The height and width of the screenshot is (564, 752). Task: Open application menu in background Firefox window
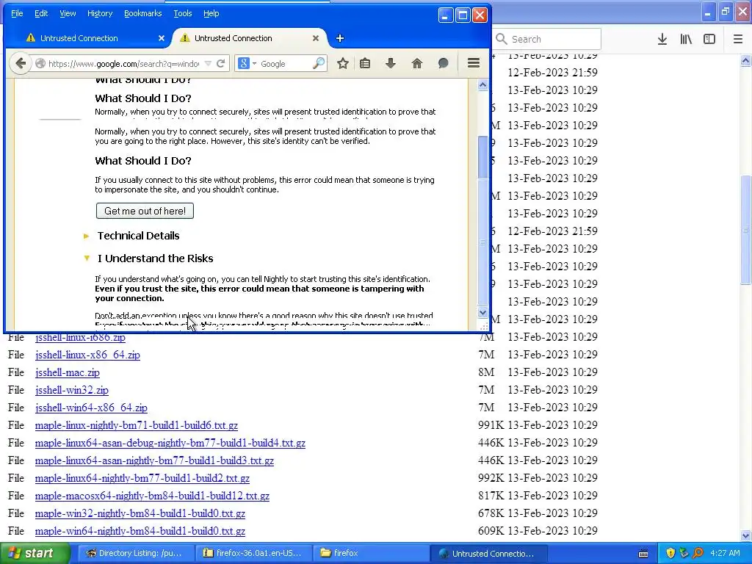[x=738, y=39]
